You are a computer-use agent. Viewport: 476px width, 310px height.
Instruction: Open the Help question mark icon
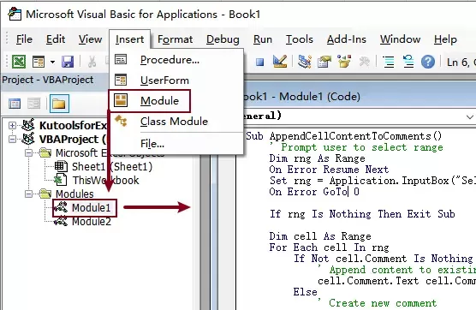[428, 62]
